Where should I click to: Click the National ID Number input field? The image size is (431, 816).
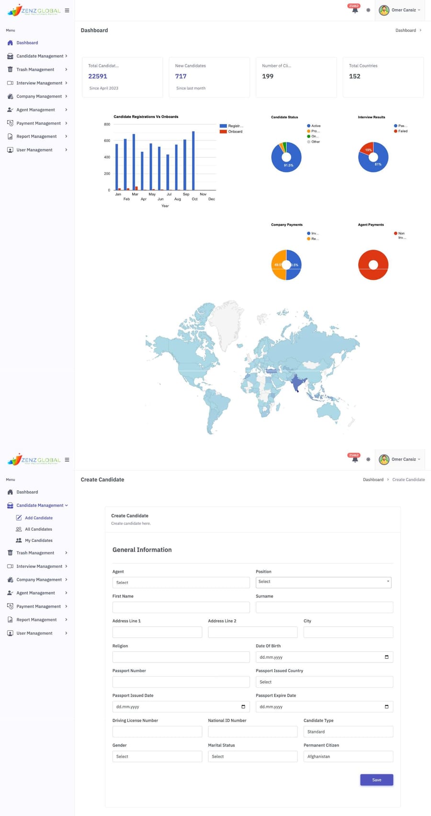[252, 732]
